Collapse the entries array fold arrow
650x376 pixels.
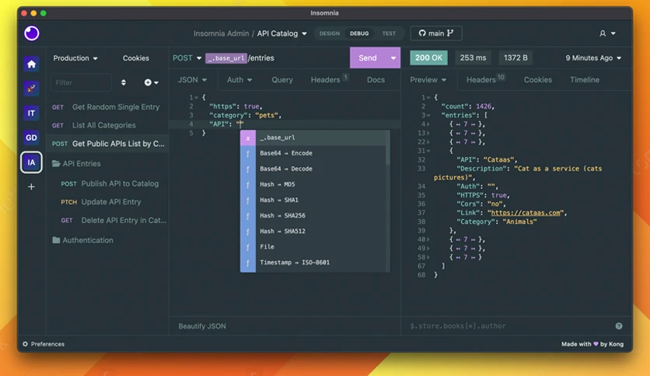point(428,115)
